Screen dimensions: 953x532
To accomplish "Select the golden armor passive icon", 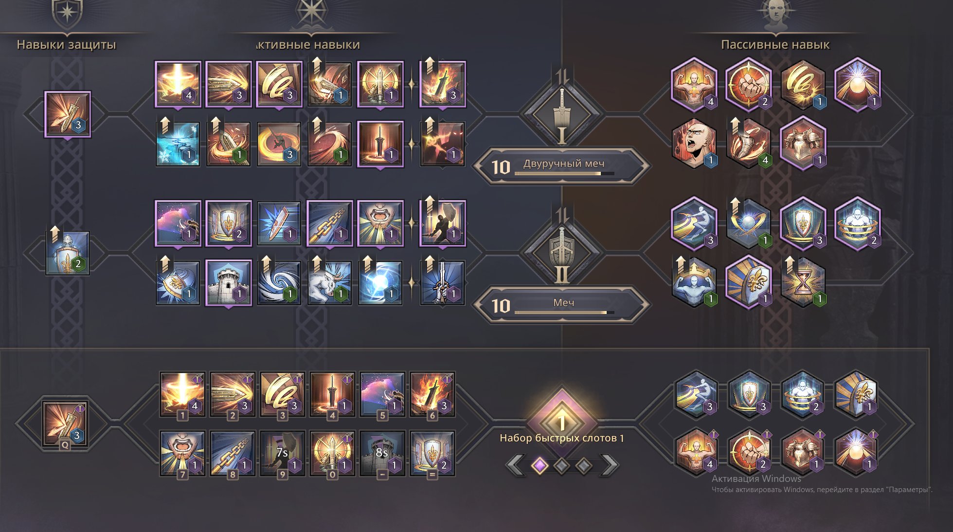I will pyautogui.click(x=803, y=143).
